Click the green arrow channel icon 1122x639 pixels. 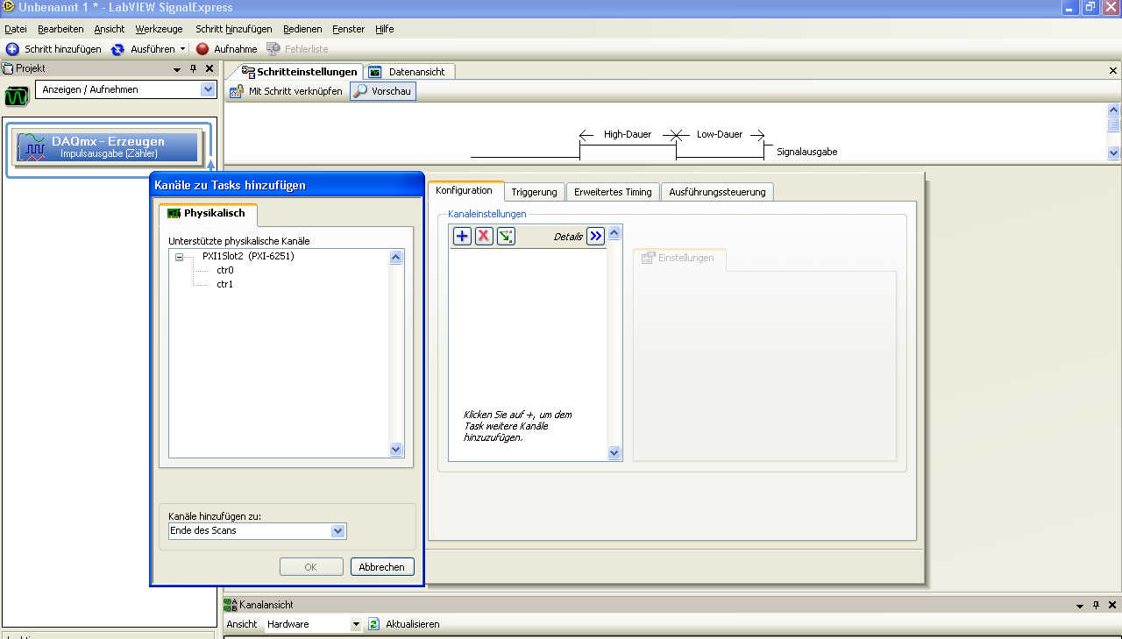click(506, 236)
